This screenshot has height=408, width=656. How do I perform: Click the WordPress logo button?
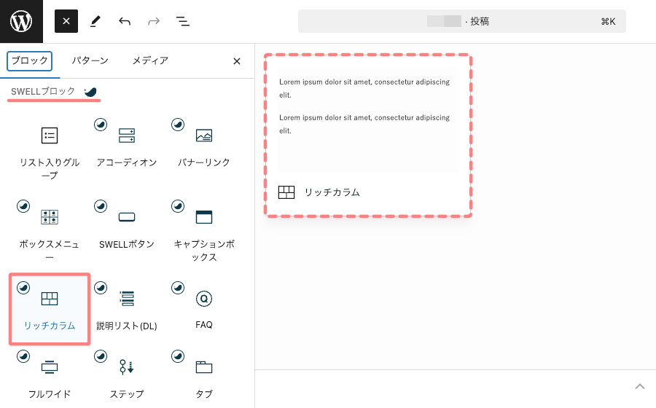pyautogui.click(x=21, y=21)
